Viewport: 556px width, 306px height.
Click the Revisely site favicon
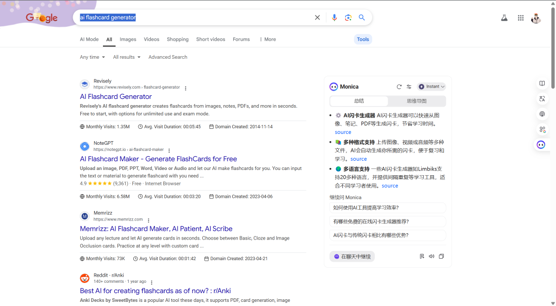point(84,84)
